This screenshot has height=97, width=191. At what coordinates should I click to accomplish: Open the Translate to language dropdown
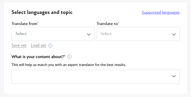(138, 34)
